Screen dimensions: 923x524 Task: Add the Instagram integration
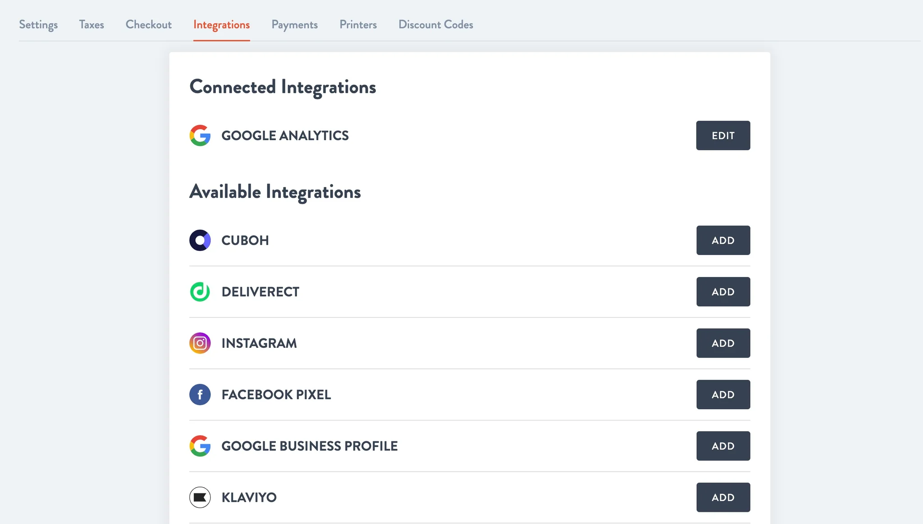tap(723, 343)
